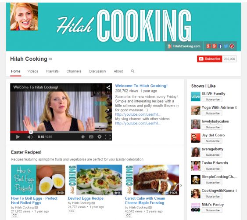
Task: Open the Deviled Eggs Recipe thumbnail
Action: (95, 180)
